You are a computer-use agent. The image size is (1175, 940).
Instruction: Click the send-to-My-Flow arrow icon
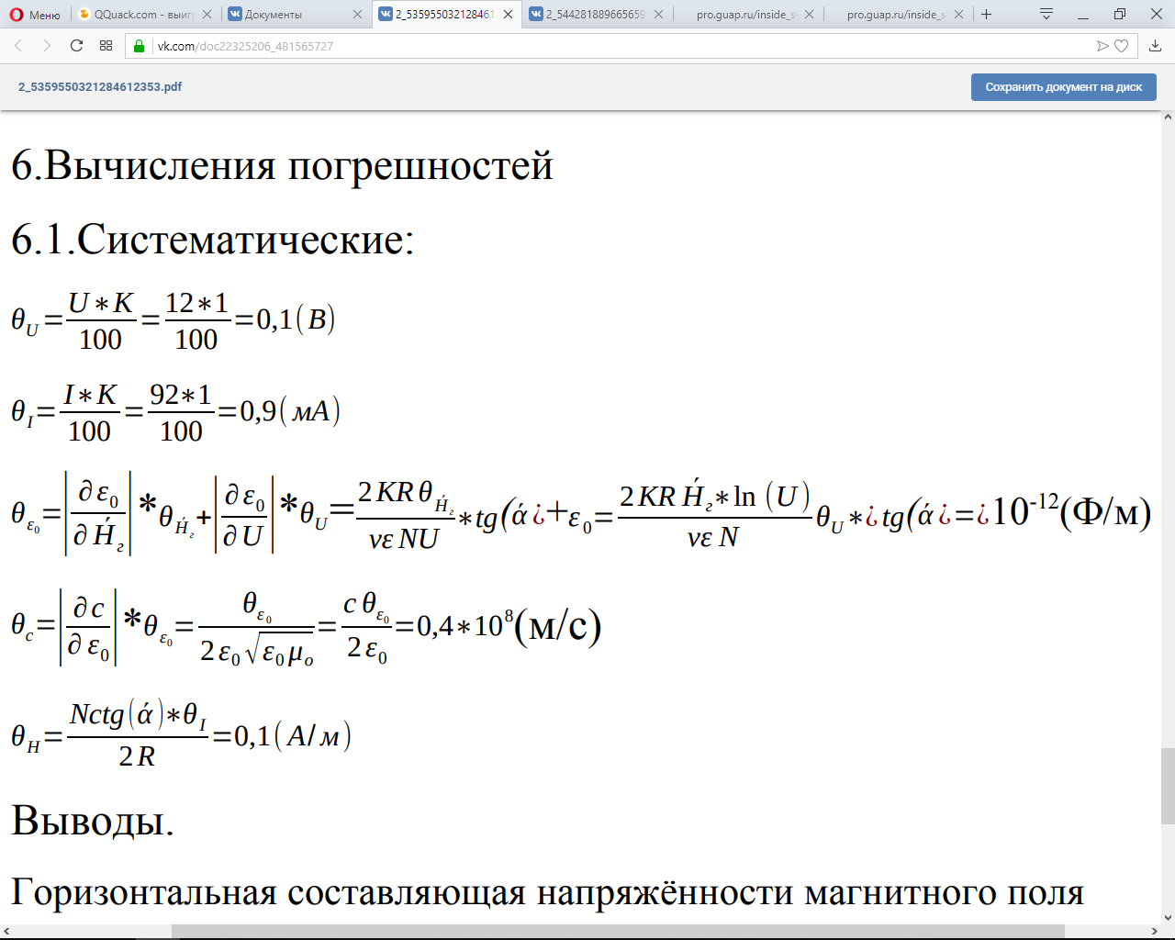coord(1102,46)
